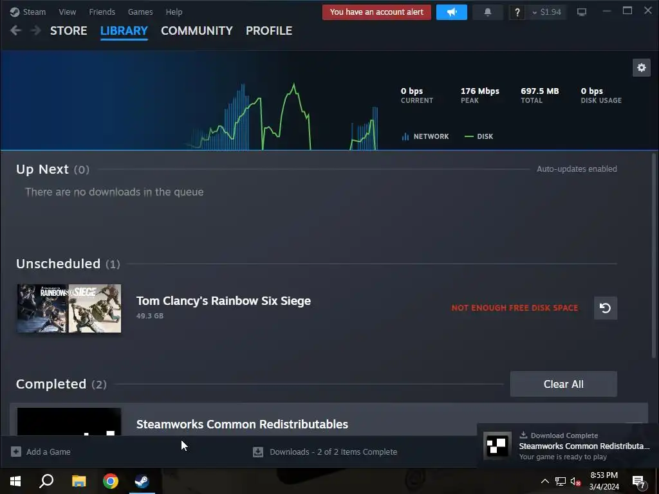Open the Games menu
This screenshot has width=659, height=494.
coord(140,12)
